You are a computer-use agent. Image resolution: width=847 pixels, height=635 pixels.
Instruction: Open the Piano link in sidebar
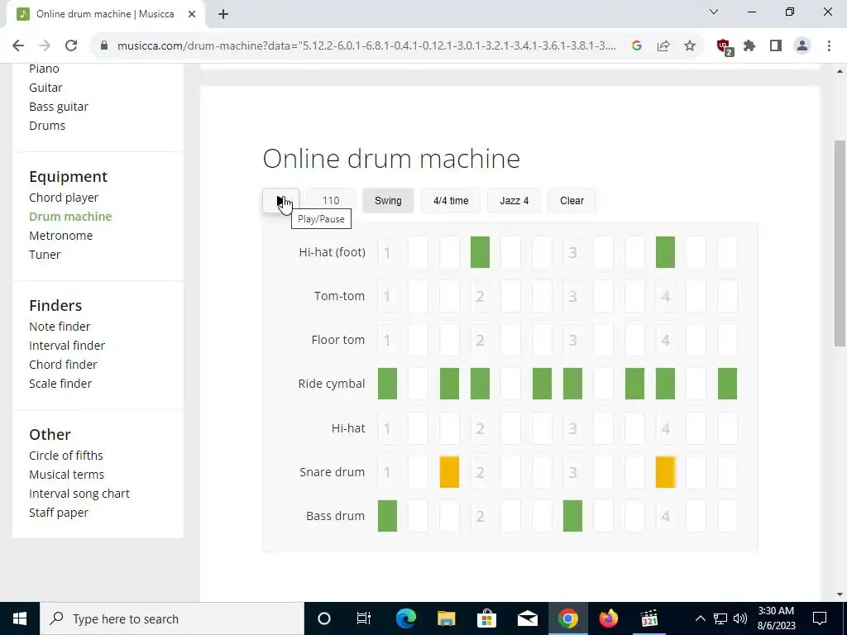(45, 69)
